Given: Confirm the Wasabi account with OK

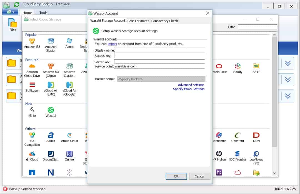Looking at the screenshot, I should [176, 176].
